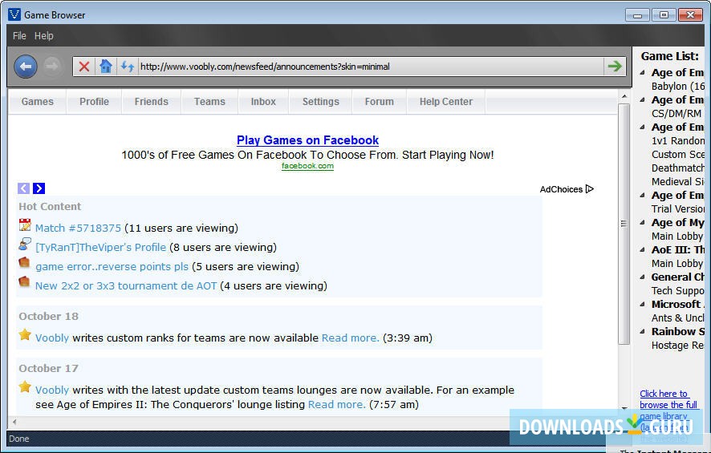The height and width of the screenshot is (453, 711).
Task: Open the Forum tab
Action: 380,102
